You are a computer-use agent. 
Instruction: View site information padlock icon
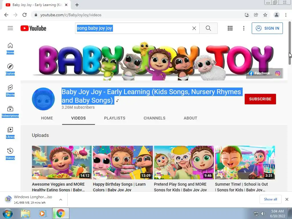pos(36,15)
